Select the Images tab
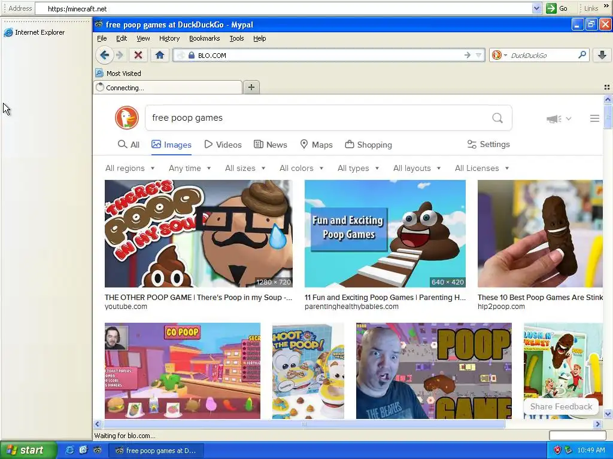 coord(171,145)
